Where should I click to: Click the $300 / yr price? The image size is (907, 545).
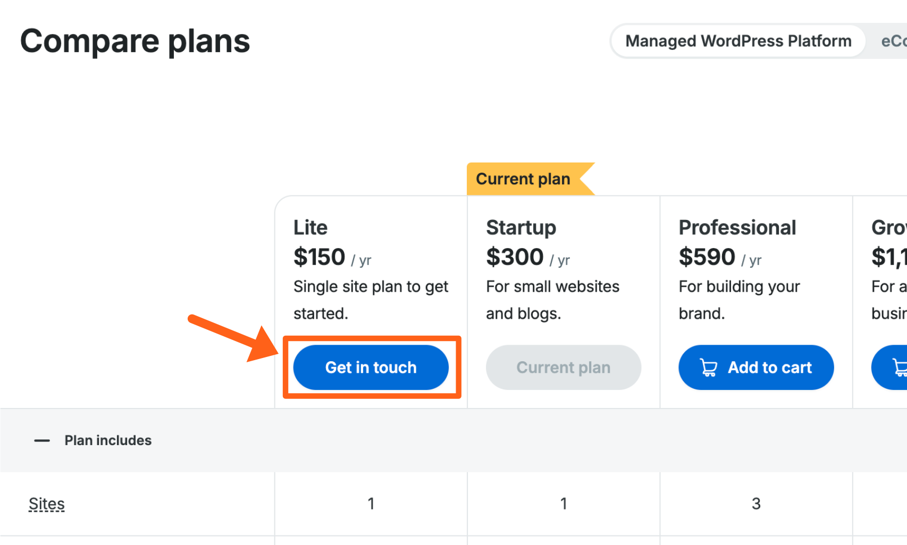click(x=527, y=258)
